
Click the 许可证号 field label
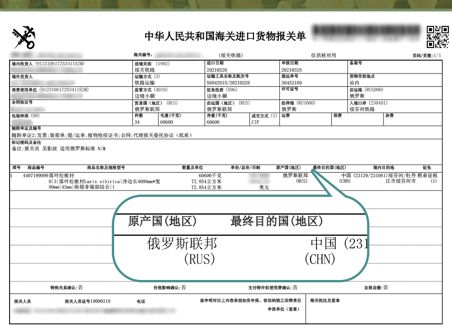290,89
